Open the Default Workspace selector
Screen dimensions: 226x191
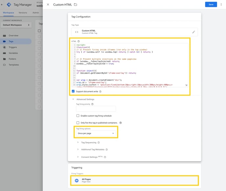tap(16, 25)
